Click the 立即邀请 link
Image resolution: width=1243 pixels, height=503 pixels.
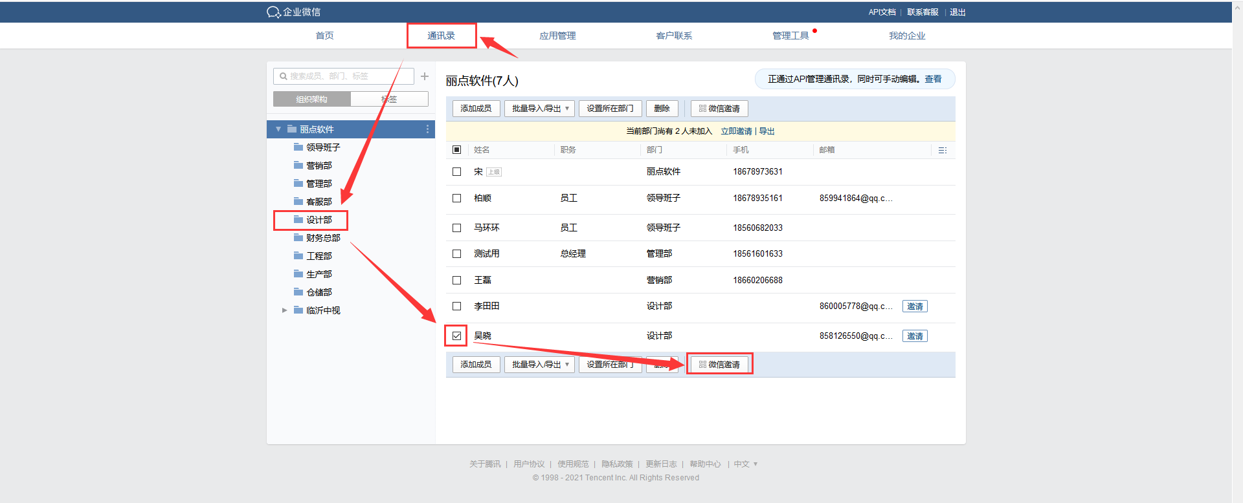coord(736,131)
